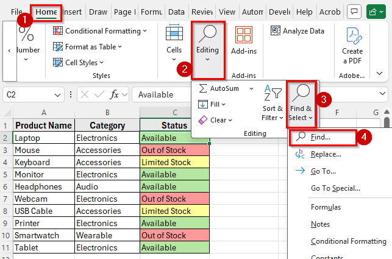Viewport: 392px width, 259px height.
Task: Expand the Conditional Formatting chevron
Action: pyautogui.click(x=144, y=31)
